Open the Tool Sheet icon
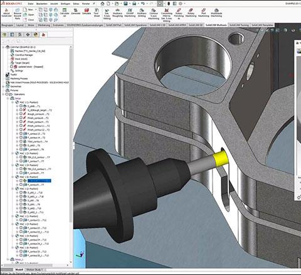 point(97,13)
